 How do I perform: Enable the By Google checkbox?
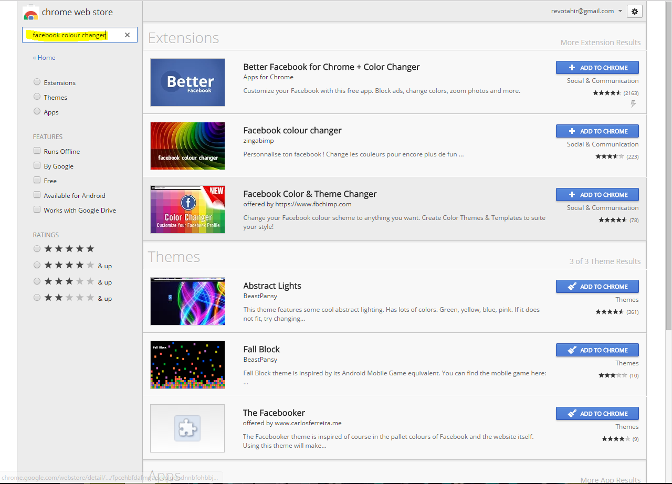point(37,165)
